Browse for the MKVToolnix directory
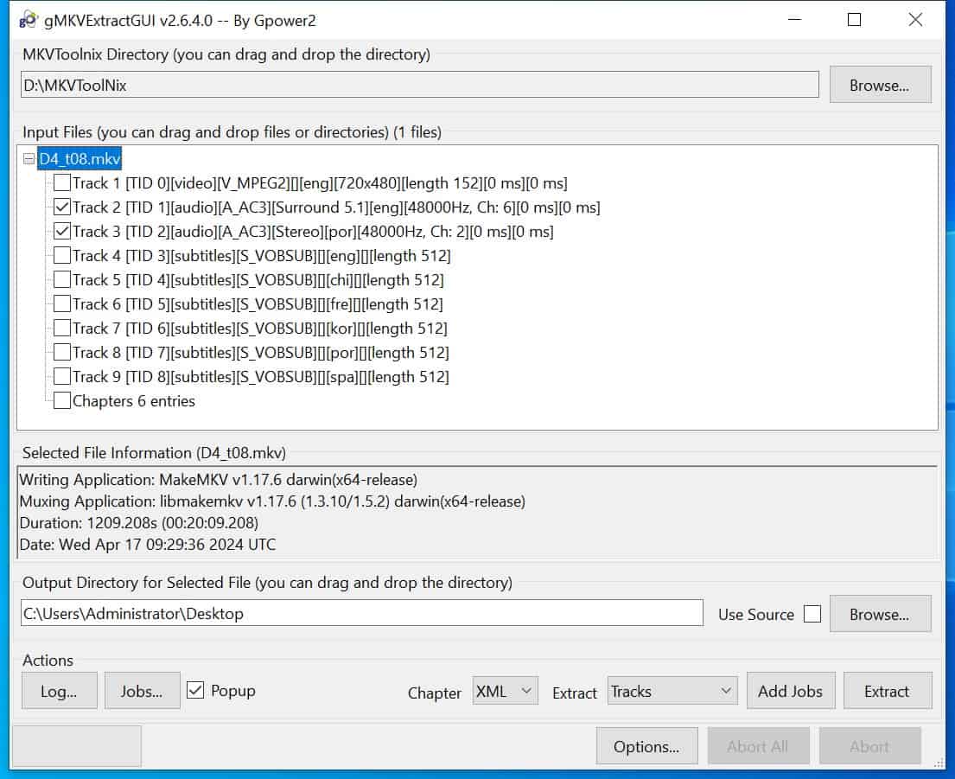The image size is (955, 779). click(x=880, y=85)
